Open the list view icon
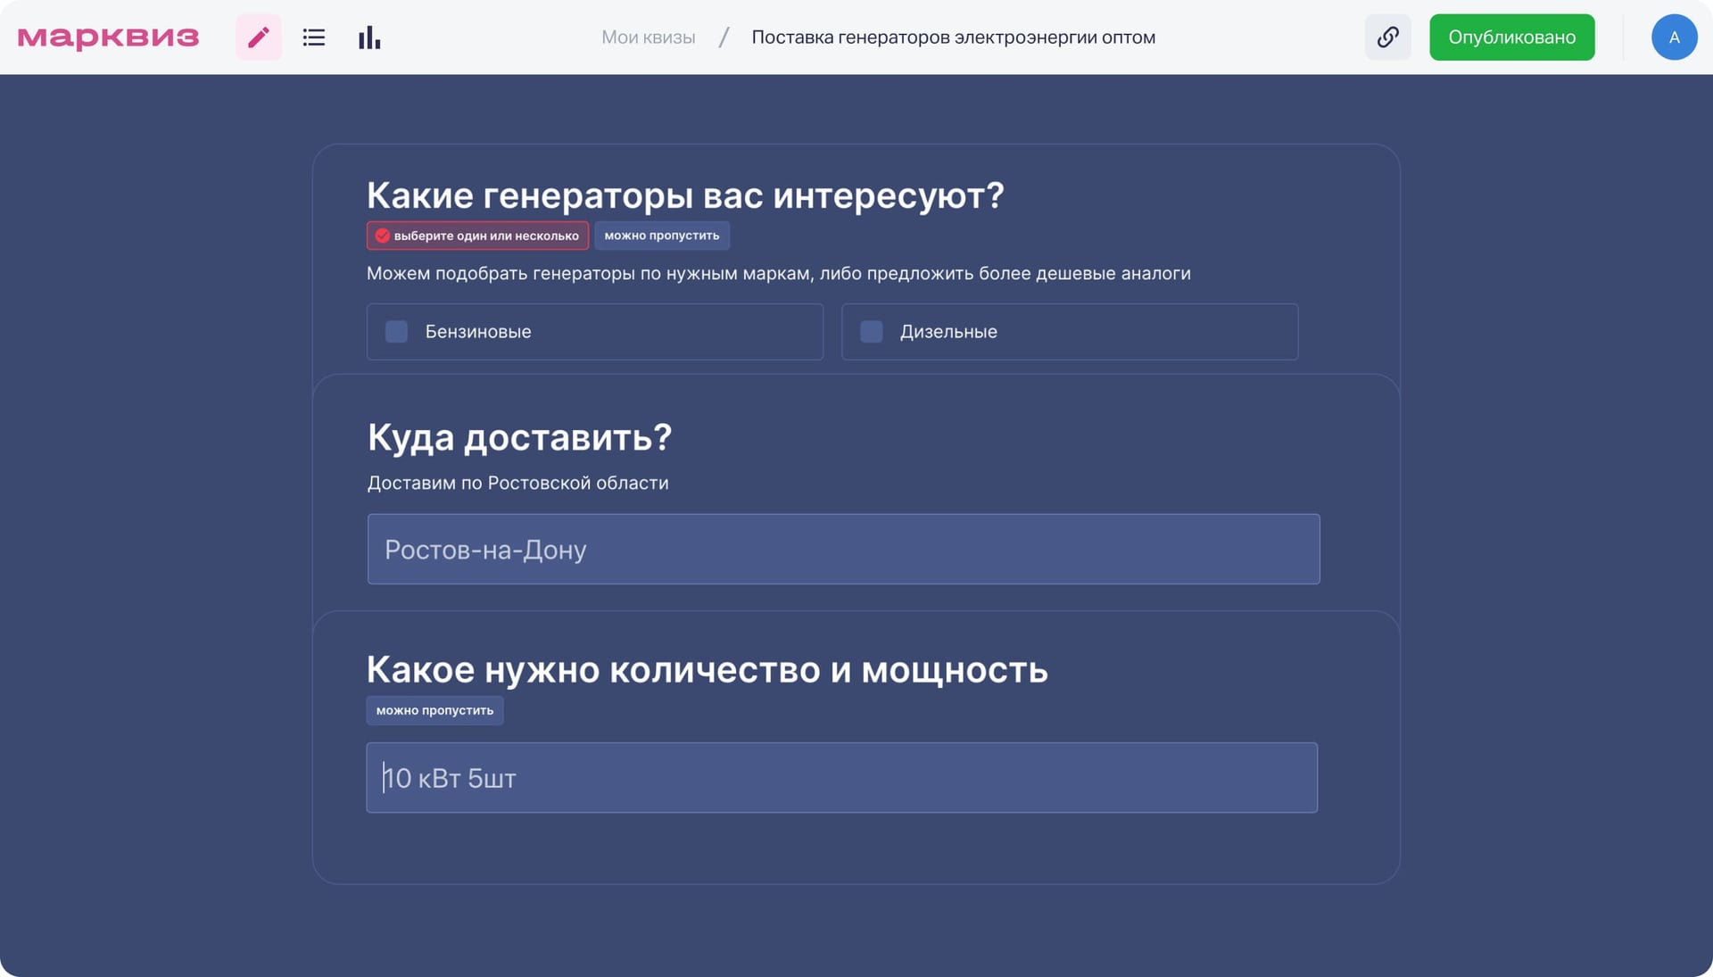 click(x=314, y=37)
